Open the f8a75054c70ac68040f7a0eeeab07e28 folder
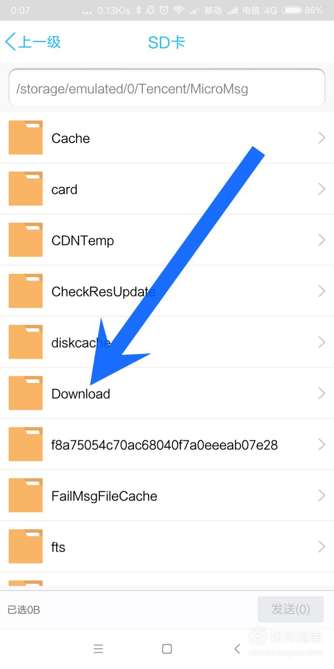Screen dimensions: 334x669 [x=167, y=445]
